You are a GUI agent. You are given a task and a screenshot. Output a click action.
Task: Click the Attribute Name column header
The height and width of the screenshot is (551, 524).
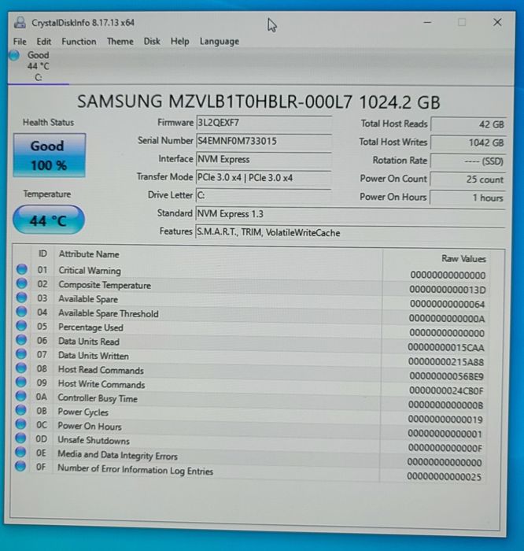tap(89, 254)
